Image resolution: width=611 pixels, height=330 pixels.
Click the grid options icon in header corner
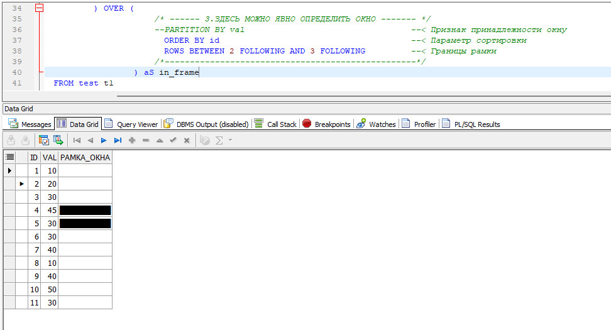9,157
